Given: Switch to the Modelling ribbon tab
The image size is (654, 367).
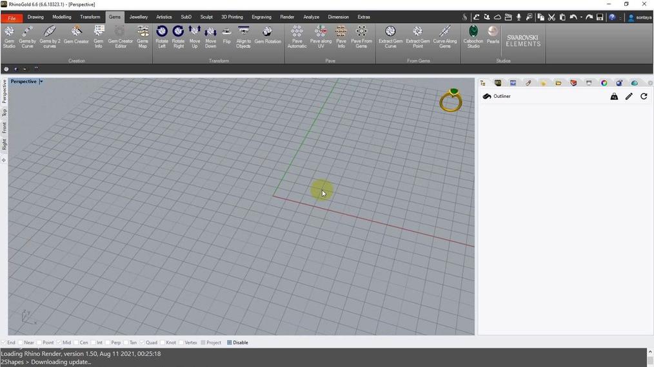Looking at the screenshot, I should tap(62, 17).
